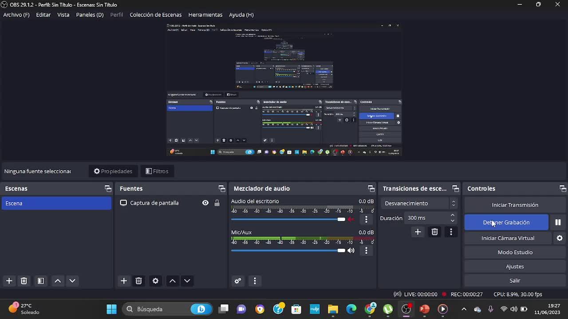This screenshot has height=319, width=568.
Task: Delete selected source with trash icon
Action: 138,281
